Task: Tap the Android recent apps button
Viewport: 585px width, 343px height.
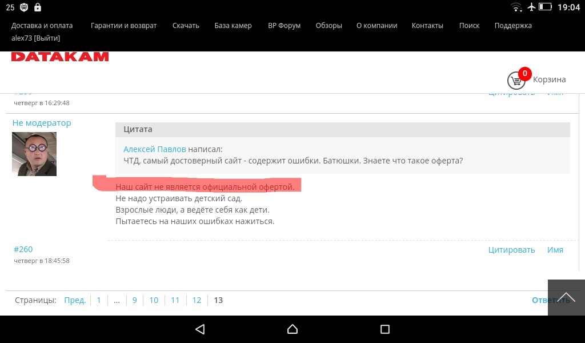Action: [384, 329]
